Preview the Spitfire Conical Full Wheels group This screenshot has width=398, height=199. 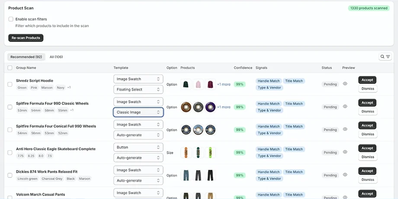345,129
